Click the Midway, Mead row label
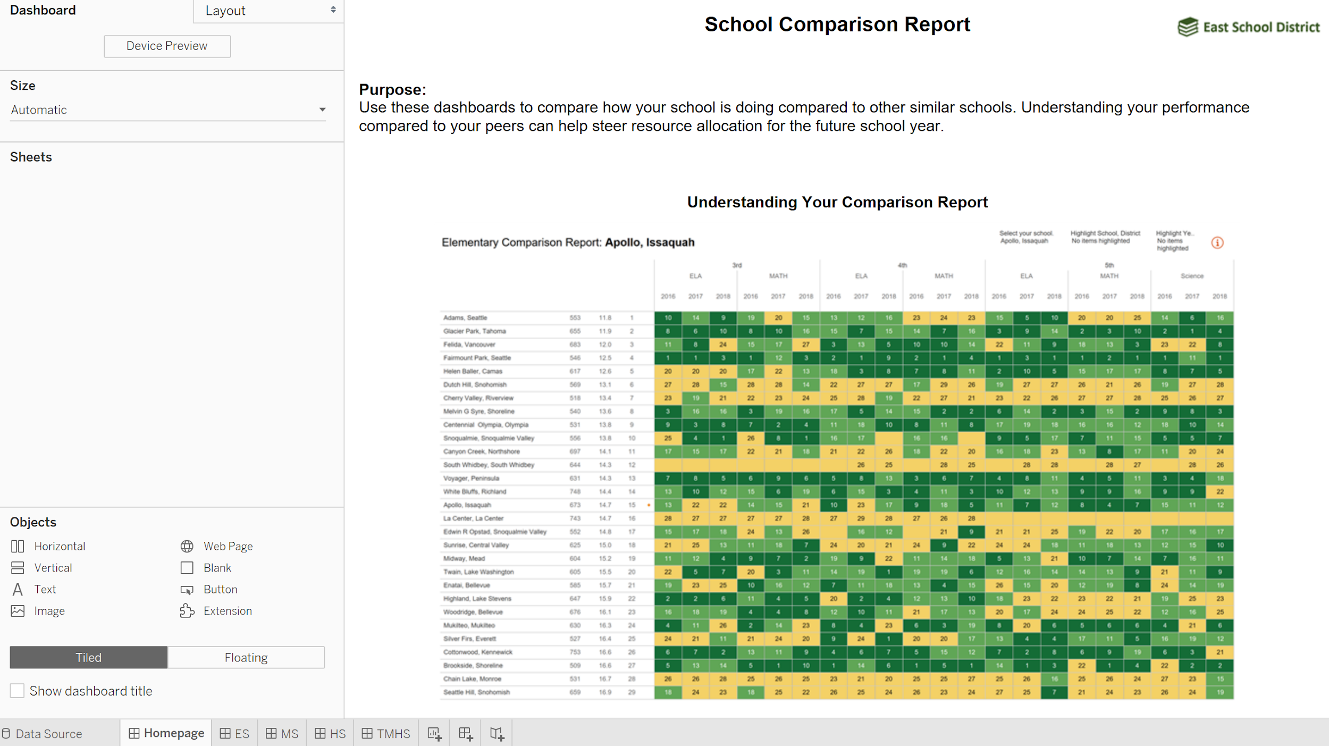Viewport: 1329px width, 746px height. point(464,558)
